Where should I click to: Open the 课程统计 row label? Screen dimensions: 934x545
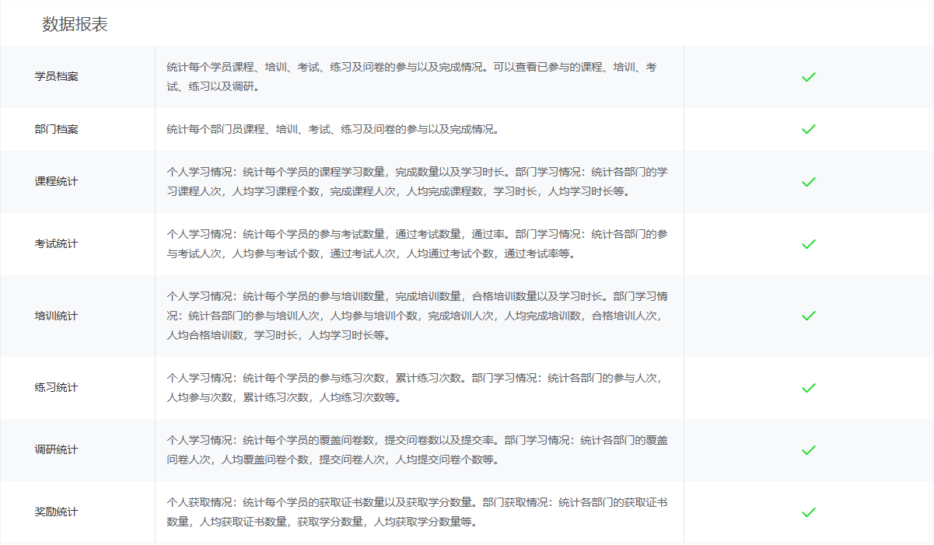pyautogui.click(x=57, y=182)
